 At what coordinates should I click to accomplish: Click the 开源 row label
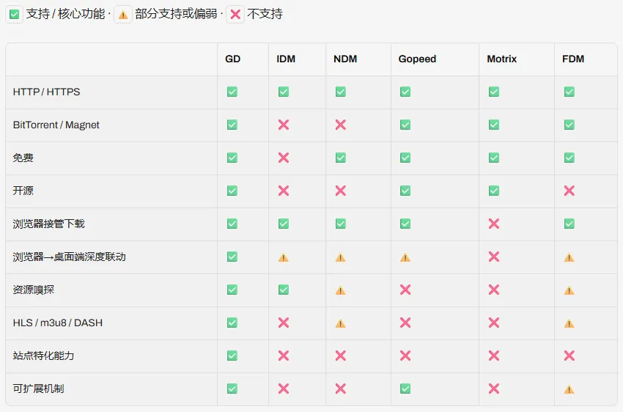click(x=23, y=191)
